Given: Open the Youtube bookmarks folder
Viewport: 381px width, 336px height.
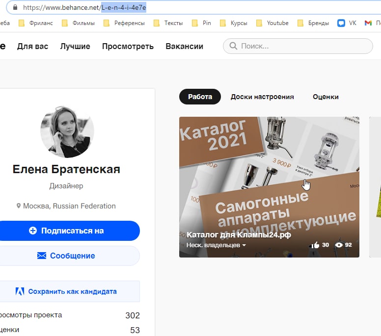Looking at the screenshot, I should 272,23.
